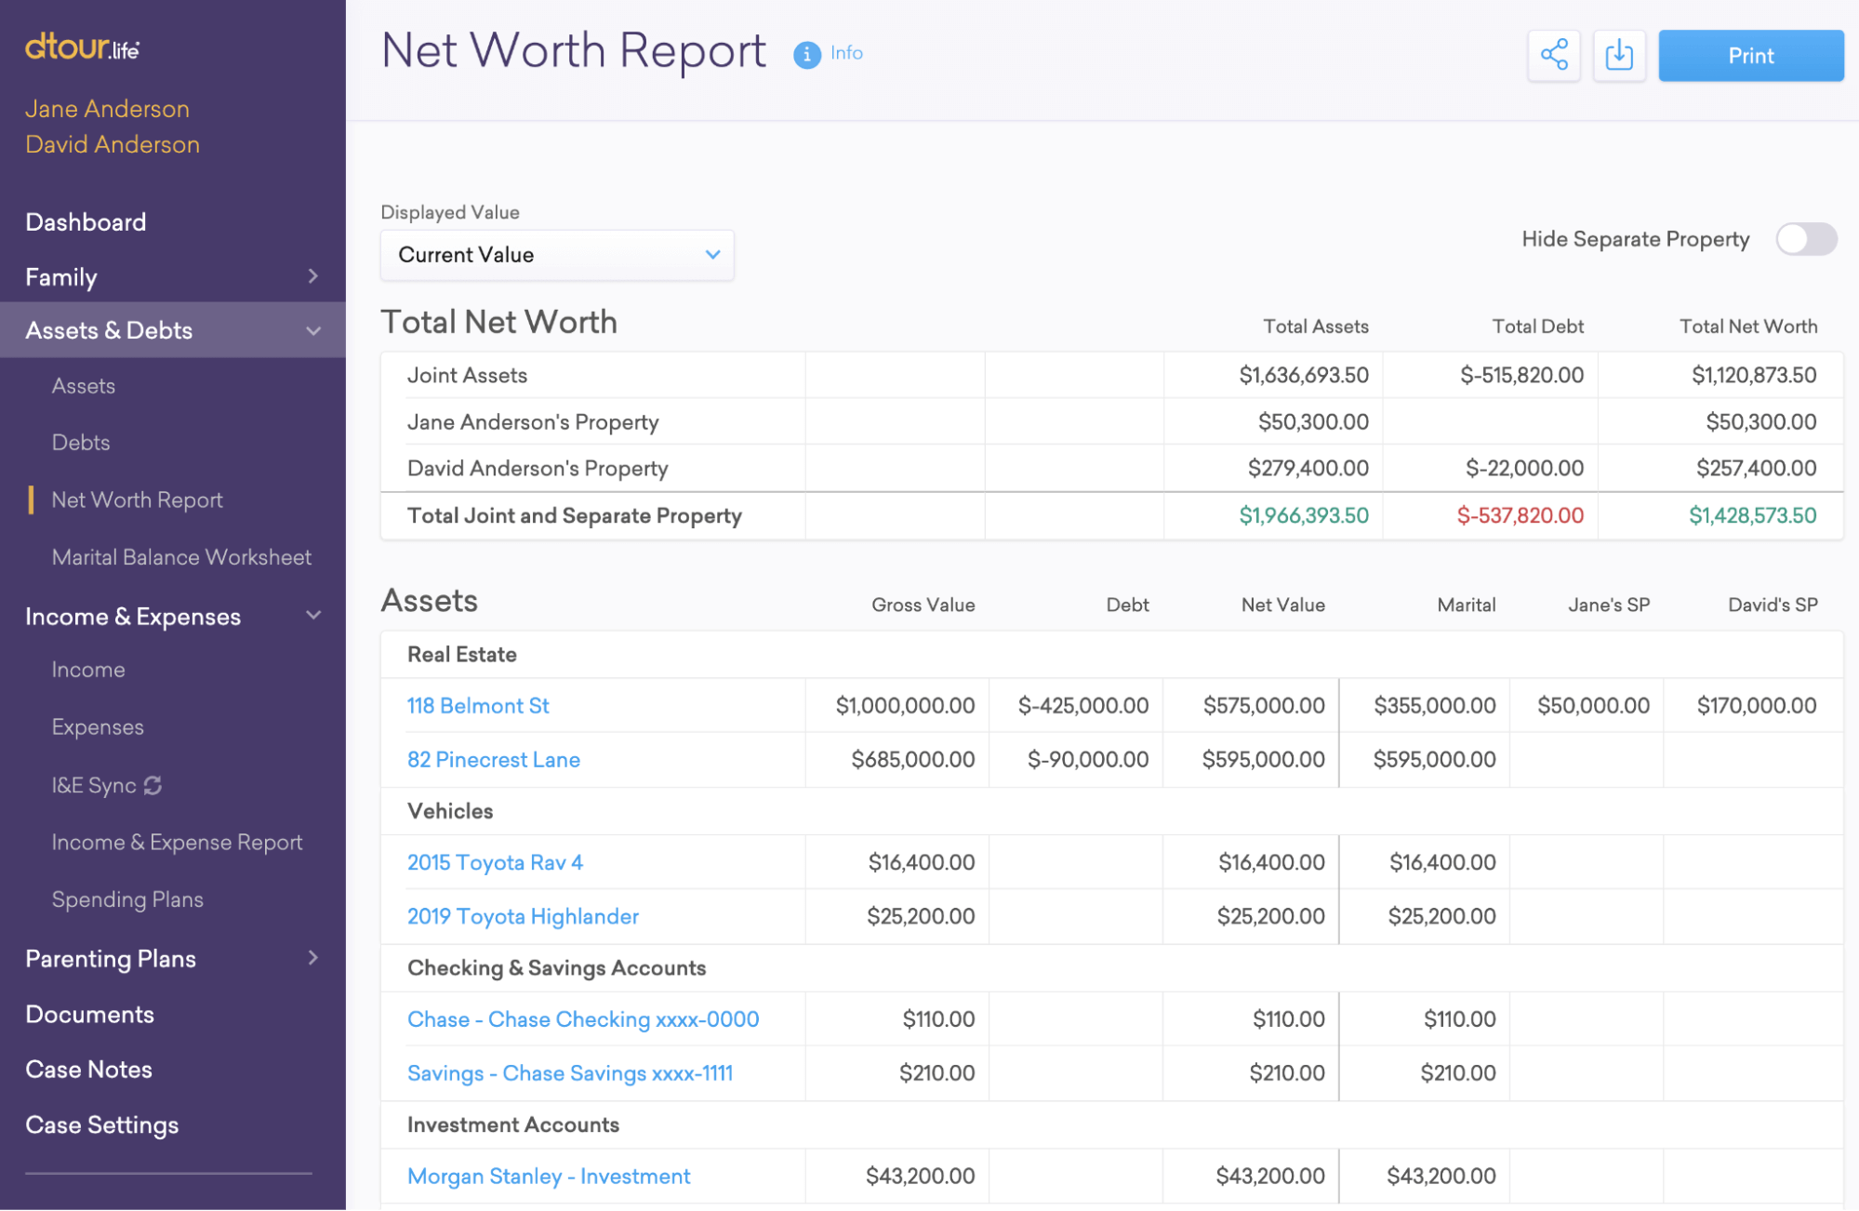Open Morgan Stanley - Investment link
This screenshot has height=1211, width=1859.
(x=549, y=1177)
